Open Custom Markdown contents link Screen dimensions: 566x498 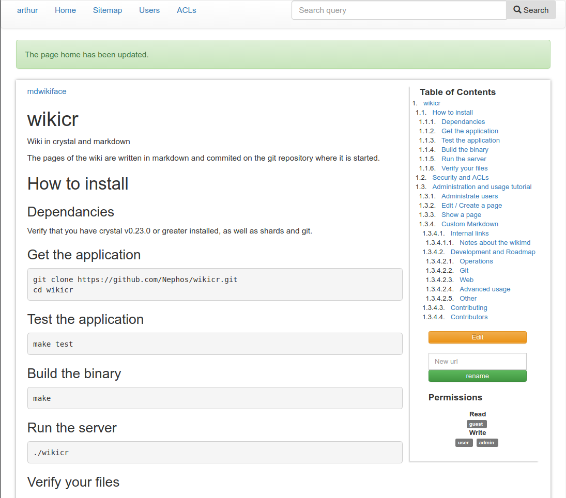tap(470, 224)
